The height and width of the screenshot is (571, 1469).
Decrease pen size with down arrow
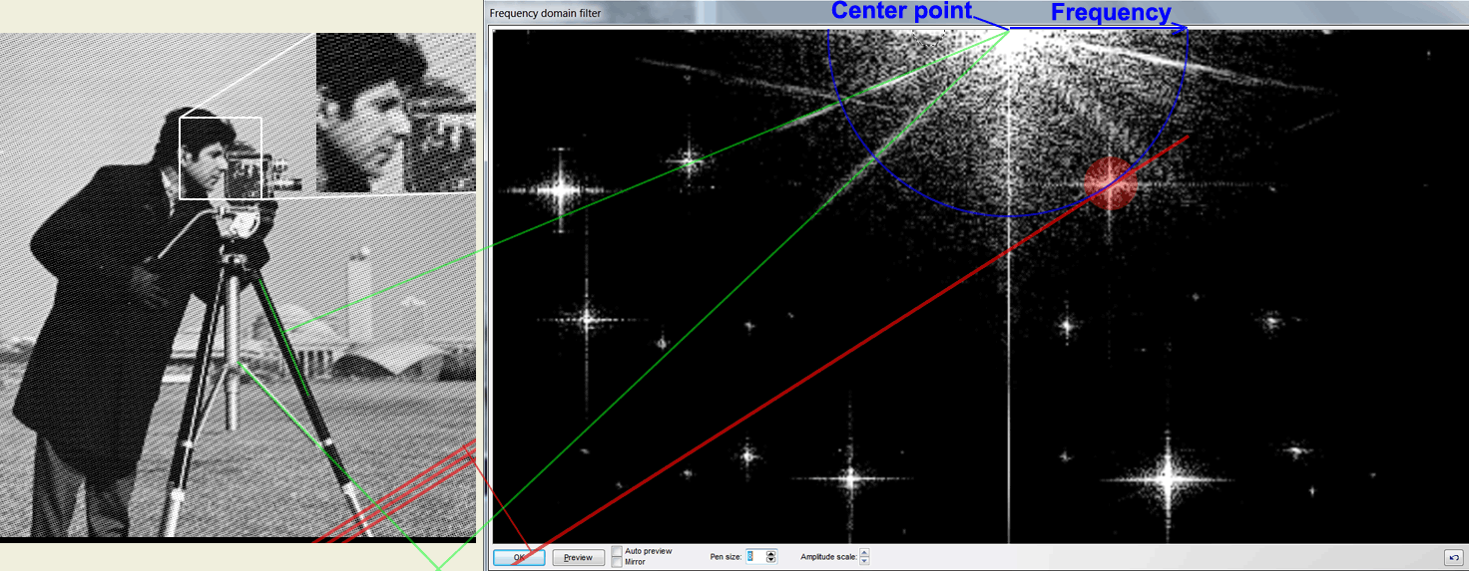[x=770, y=561]
